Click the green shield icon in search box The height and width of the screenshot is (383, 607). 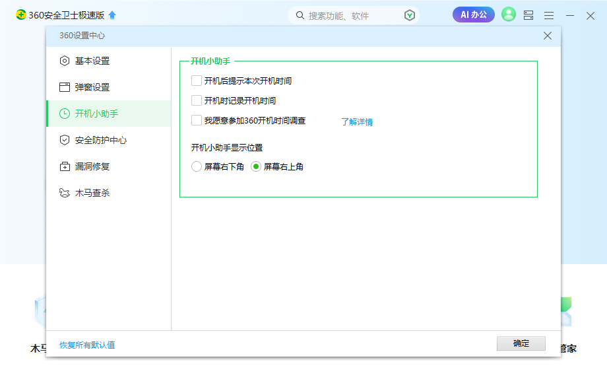point(410,15)
